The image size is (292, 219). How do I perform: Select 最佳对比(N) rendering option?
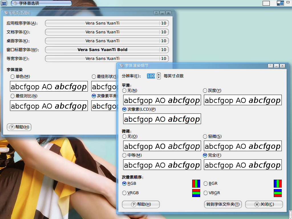point(13,96)
